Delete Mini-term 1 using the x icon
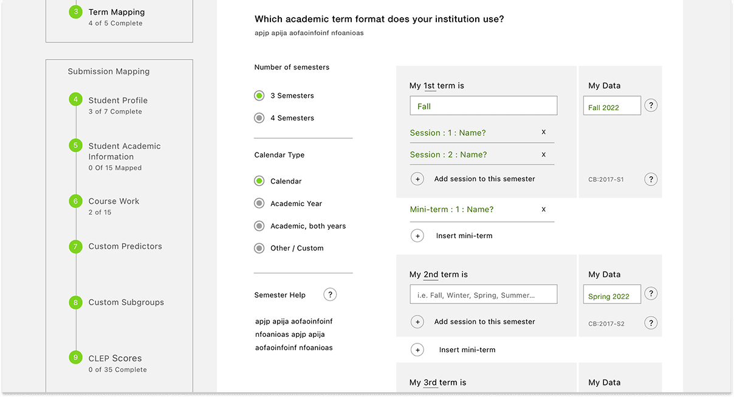 (x=543, y=209)
